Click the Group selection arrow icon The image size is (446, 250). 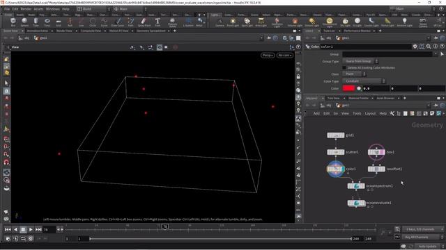coord(442,54)
